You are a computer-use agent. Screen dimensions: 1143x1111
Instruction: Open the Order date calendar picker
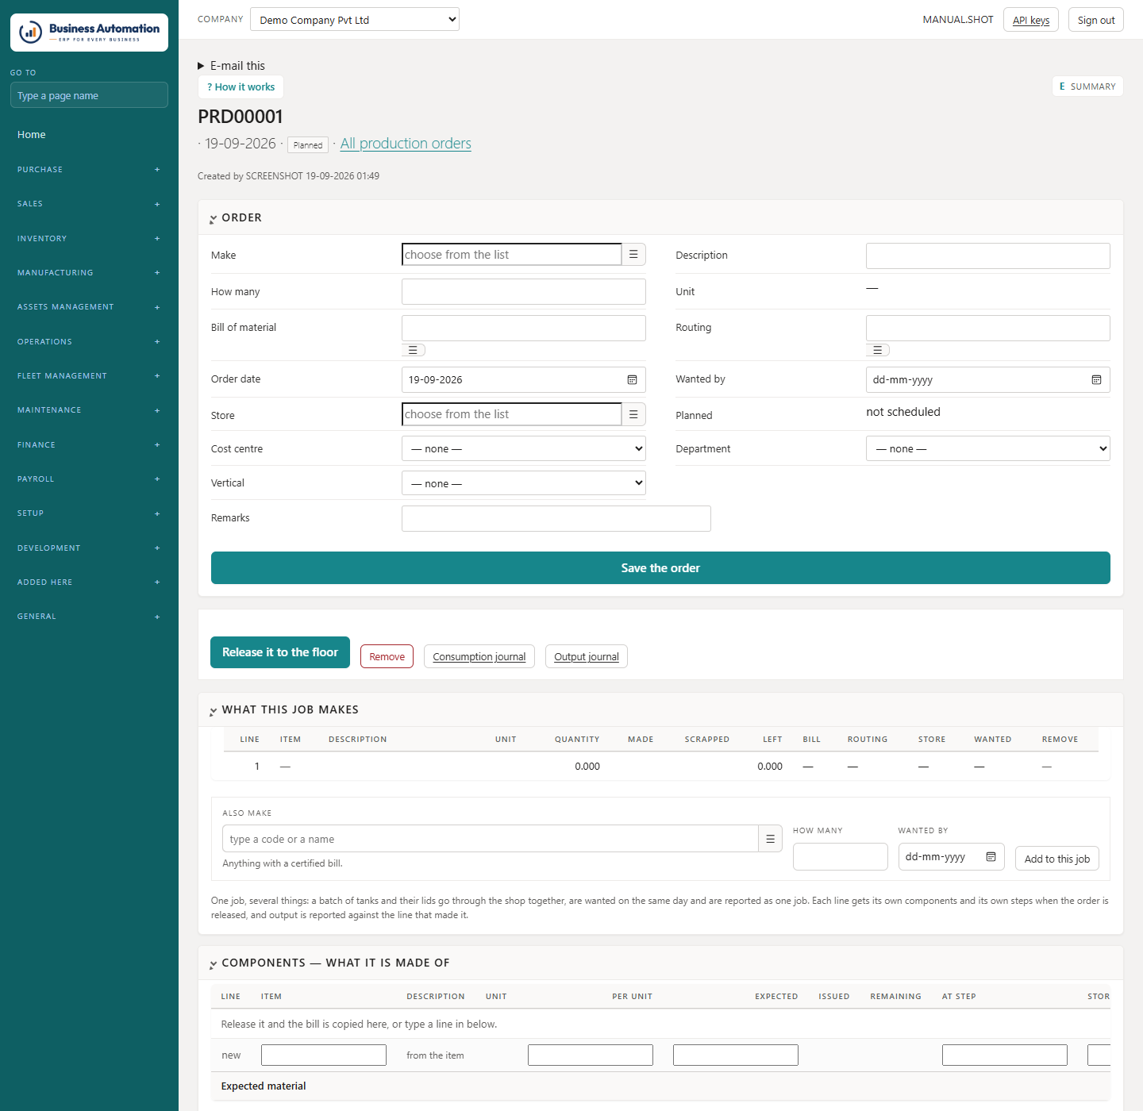click(x=632, y=380)
